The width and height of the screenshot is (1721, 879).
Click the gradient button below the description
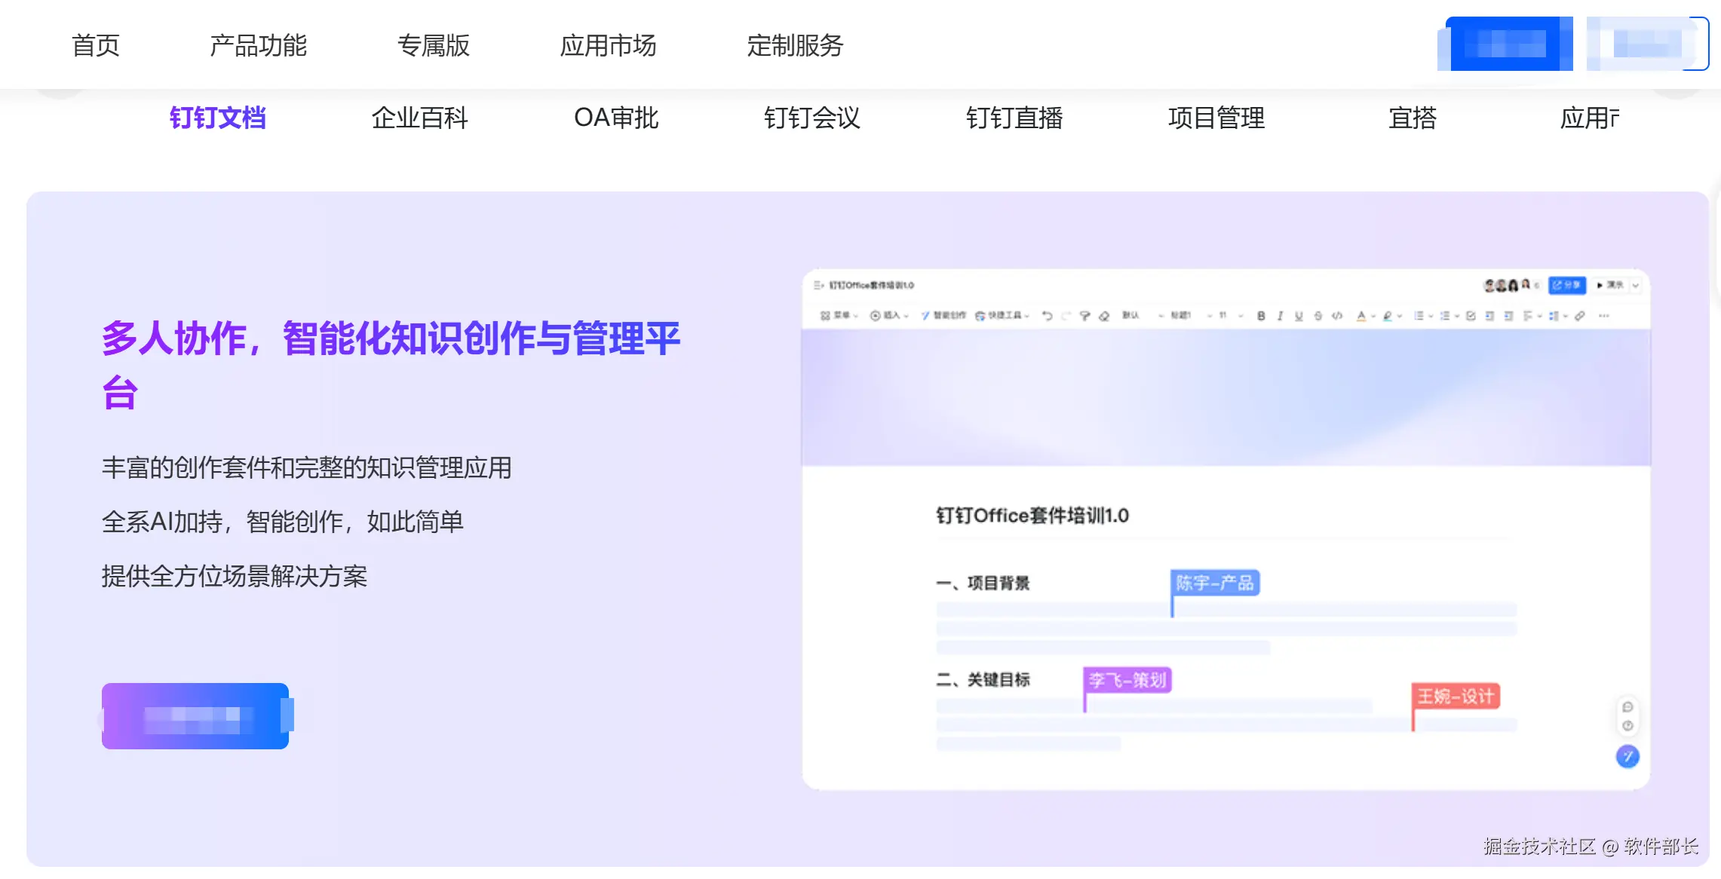pos(195,715)
